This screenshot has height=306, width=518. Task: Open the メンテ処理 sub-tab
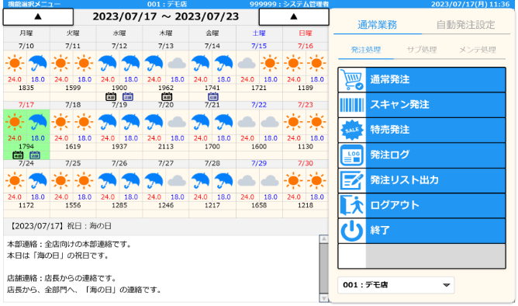coord(478,50)
